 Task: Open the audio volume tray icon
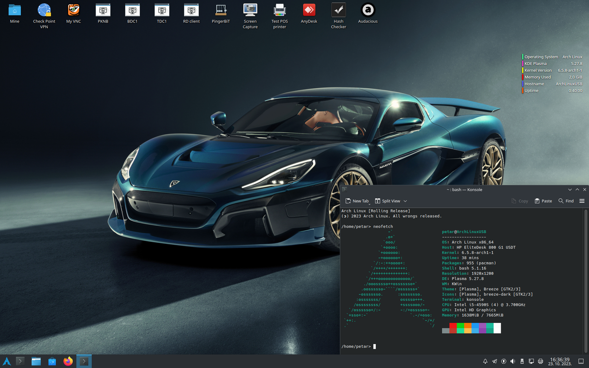pyautogui.click(x=513, y=362)
